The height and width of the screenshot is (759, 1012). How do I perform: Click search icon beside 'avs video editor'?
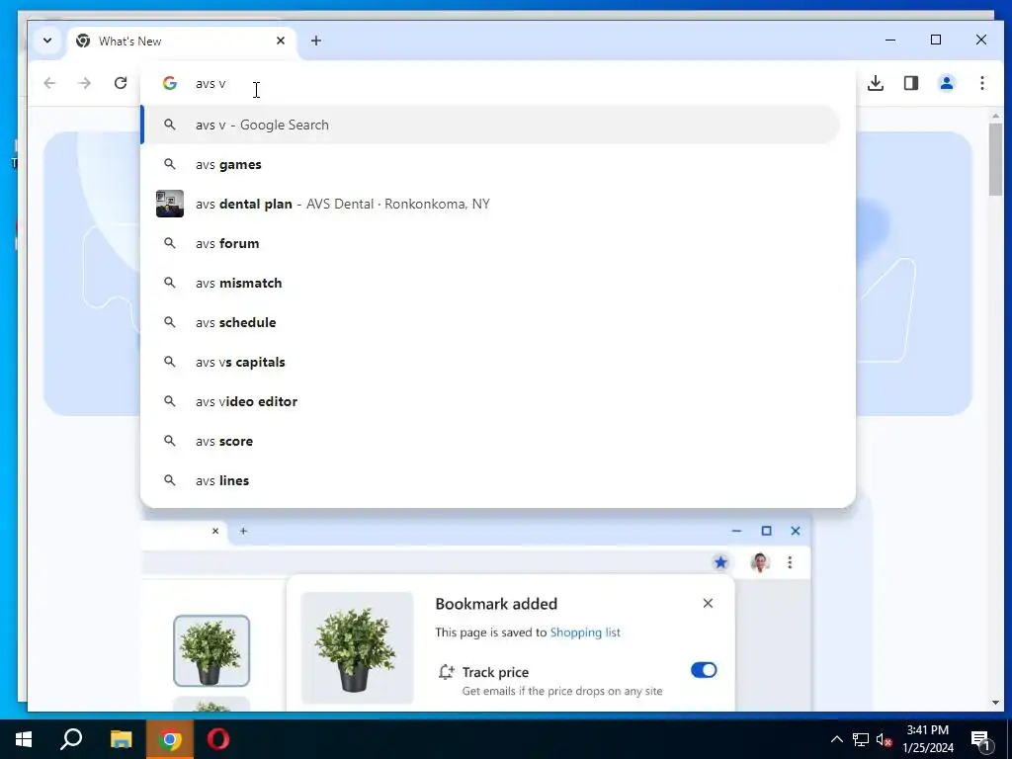pos(170,401)
